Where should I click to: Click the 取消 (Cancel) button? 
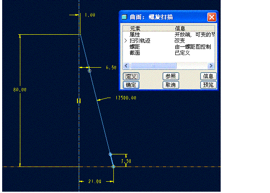[x=170, y=85]
